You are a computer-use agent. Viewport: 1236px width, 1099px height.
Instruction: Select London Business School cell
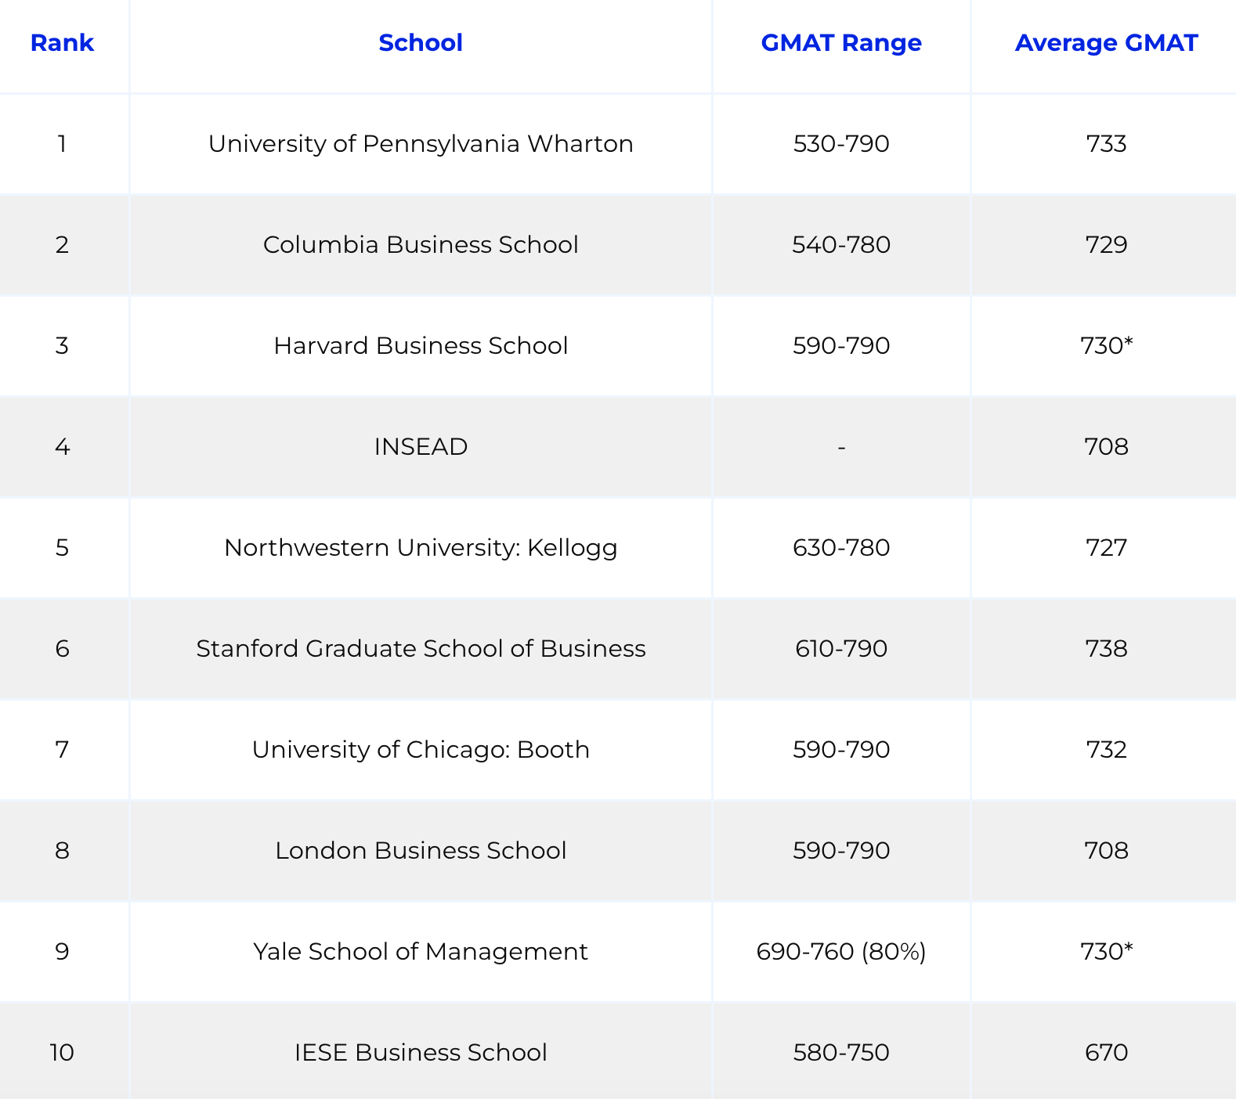point(421,850)
